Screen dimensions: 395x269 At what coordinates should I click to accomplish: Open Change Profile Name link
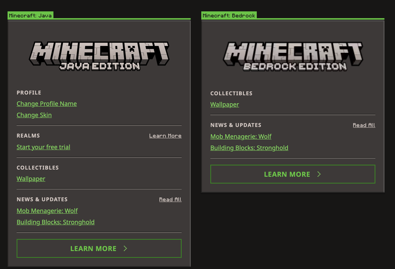46,104
